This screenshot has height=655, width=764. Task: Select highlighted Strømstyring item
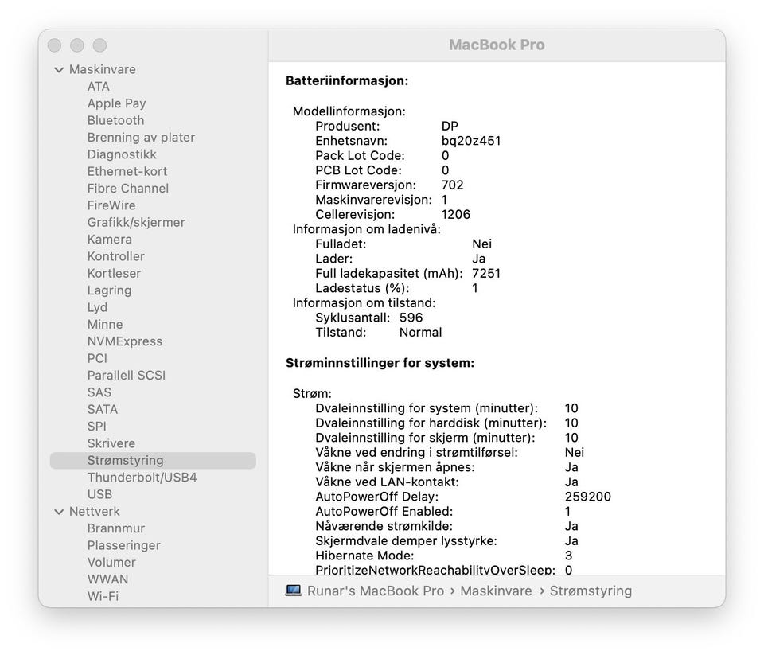point(153,461)
